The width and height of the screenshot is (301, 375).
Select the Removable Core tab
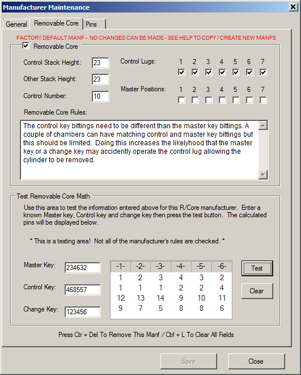tap(56, 23)
